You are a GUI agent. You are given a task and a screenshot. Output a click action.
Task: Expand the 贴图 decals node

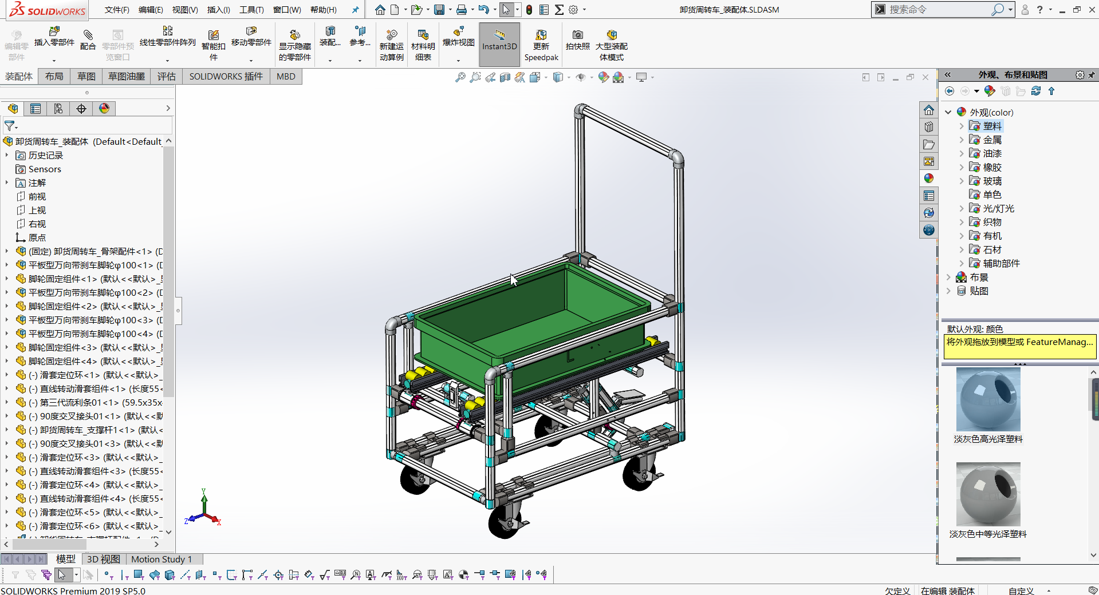point(948,291)
